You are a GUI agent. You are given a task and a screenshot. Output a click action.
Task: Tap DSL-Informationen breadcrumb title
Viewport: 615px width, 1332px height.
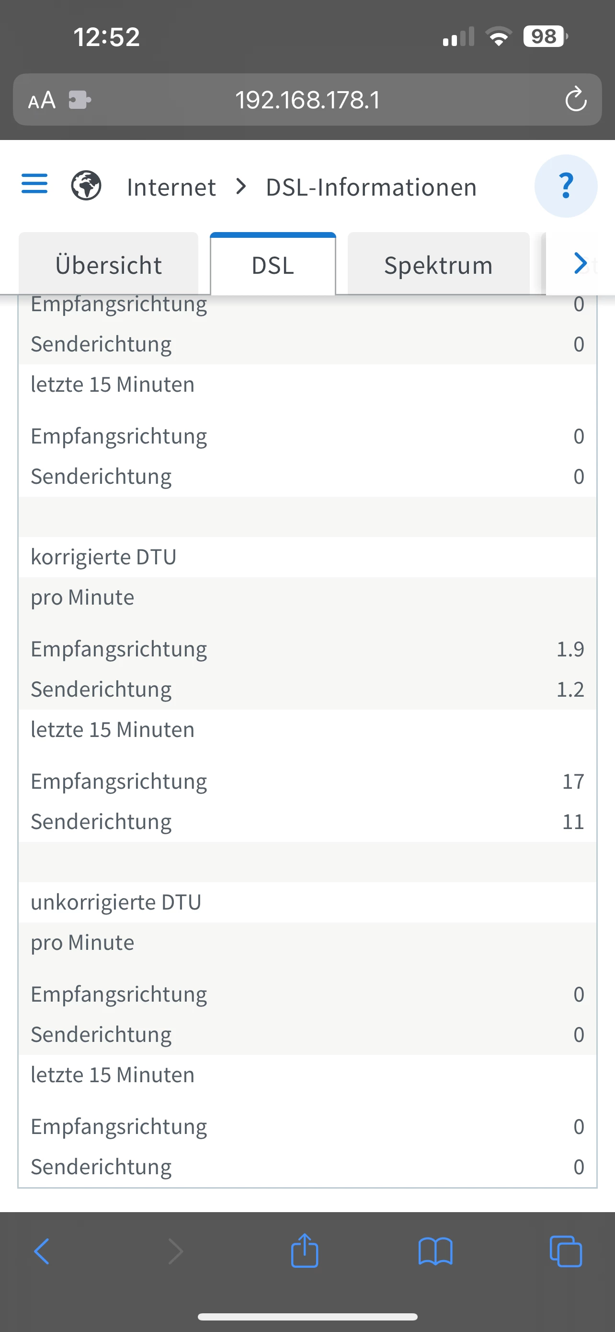point(371,187)
